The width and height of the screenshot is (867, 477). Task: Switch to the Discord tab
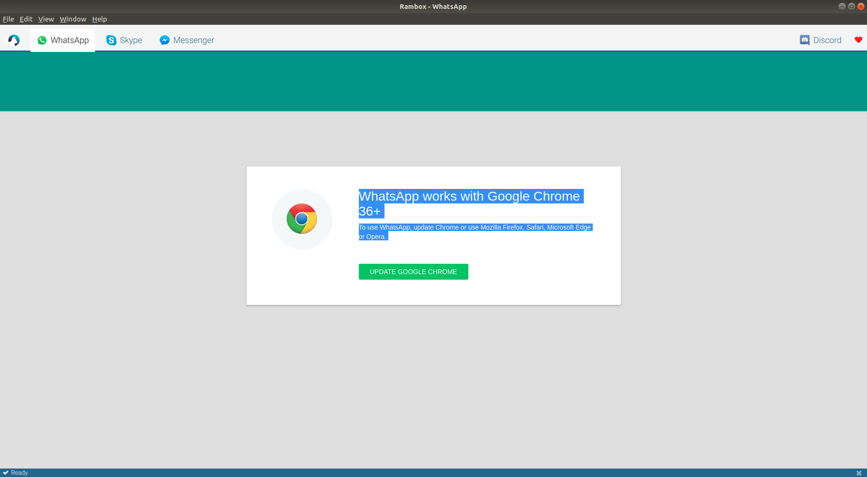[821, 40]
